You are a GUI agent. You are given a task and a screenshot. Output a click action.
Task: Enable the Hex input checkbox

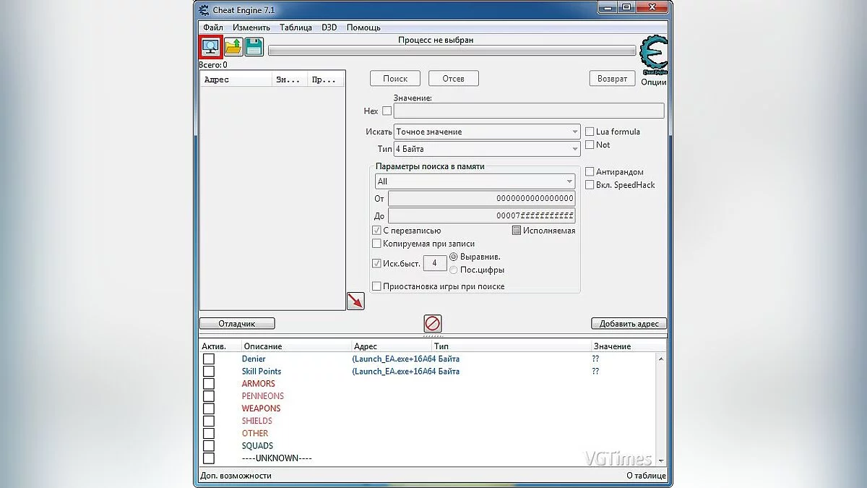point(387,111)
